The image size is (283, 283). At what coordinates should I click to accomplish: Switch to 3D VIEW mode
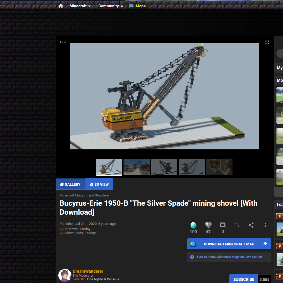pyautogui.click(x=99, y=184)
